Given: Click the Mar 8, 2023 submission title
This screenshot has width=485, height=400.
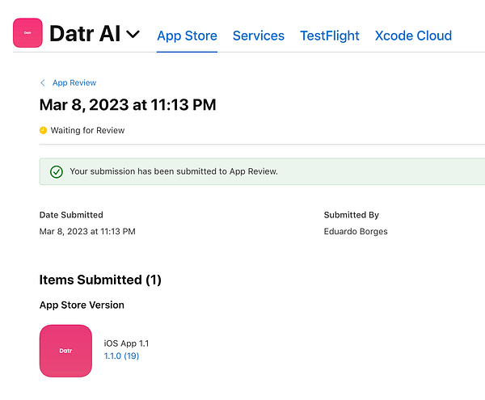Looking at the screenshot, I should [128, 104].
